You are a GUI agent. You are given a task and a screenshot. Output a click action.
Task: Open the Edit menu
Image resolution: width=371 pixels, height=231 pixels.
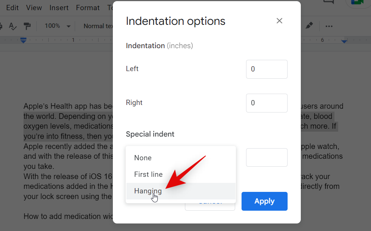[12, 8]
